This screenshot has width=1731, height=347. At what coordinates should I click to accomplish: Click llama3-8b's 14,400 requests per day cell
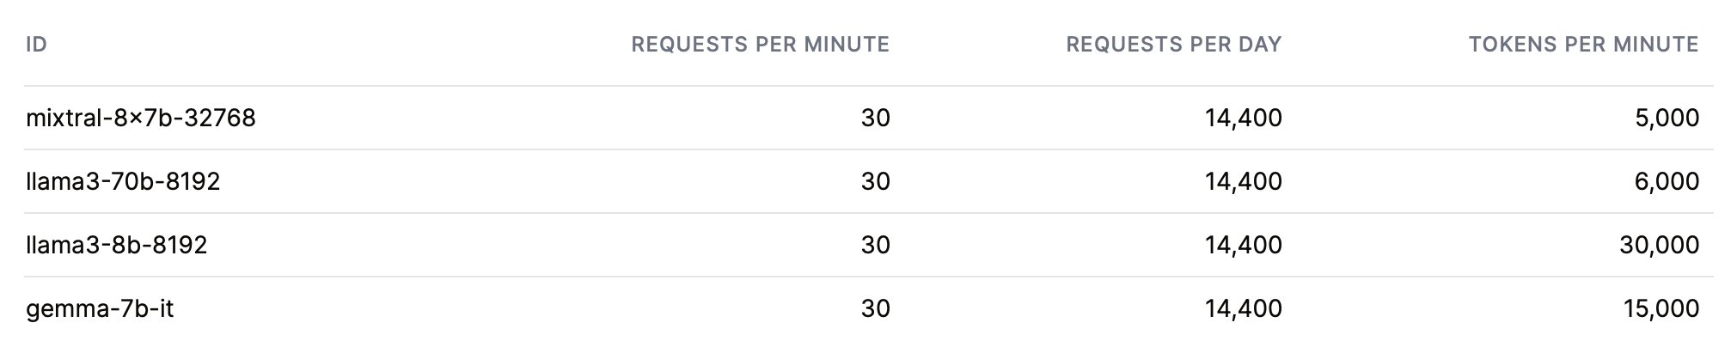[x=1244, y=245]
